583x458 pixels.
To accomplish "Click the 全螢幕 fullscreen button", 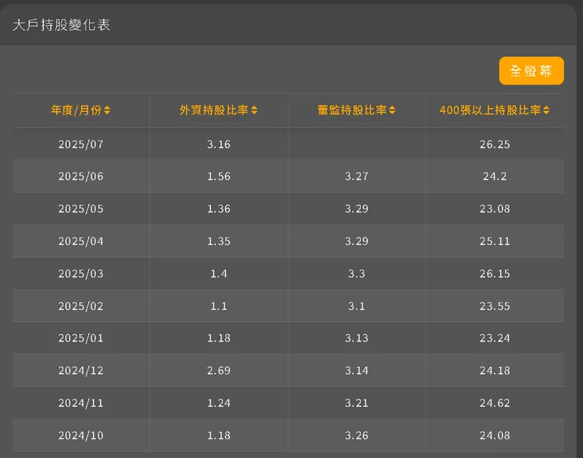I will click(531, 71).
